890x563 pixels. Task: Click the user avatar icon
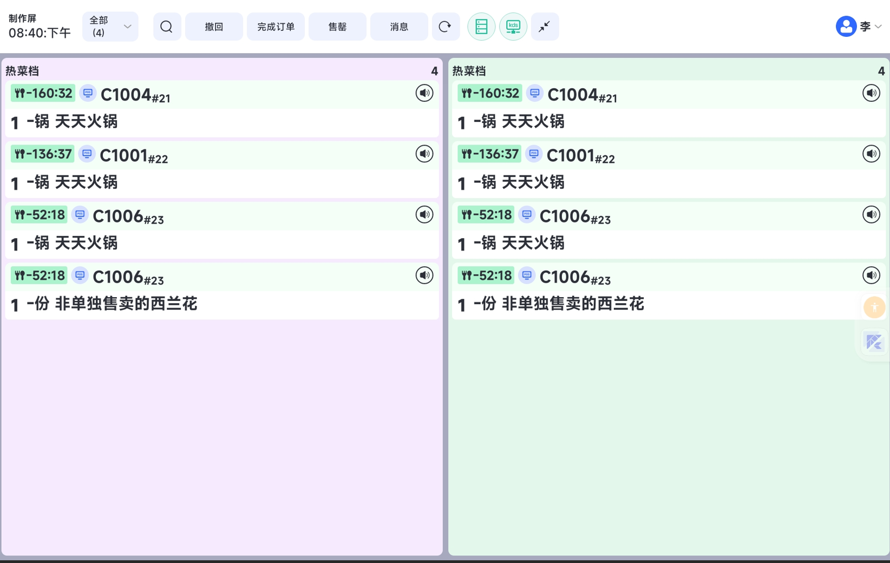(x=846, y=27)
